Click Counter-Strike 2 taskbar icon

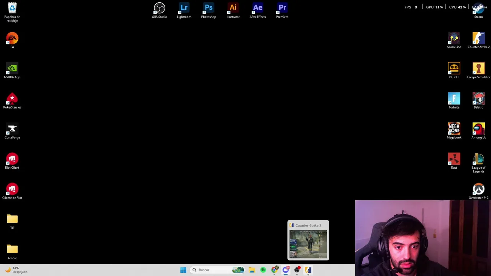point(308,270)
